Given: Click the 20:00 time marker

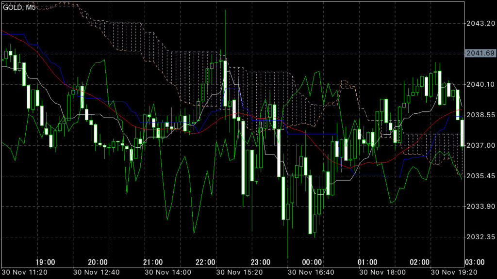Looking at the screenshot, I should [x=98, y=262].
